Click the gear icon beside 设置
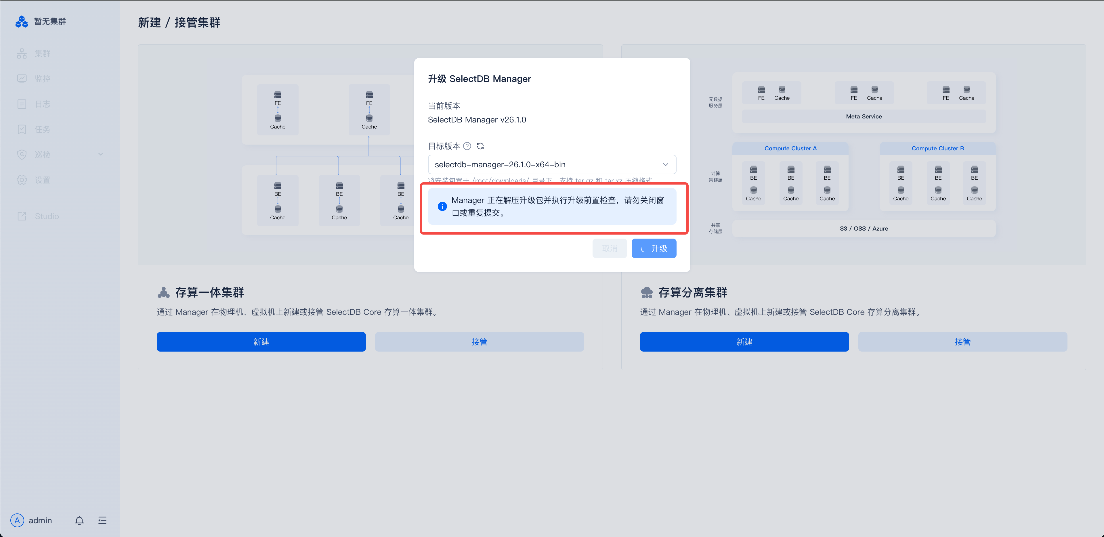 point(22,180)
